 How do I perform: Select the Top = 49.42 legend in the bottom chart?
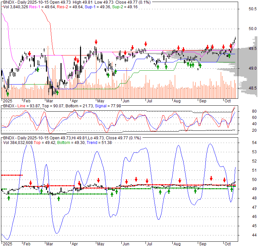coord(45,143)
